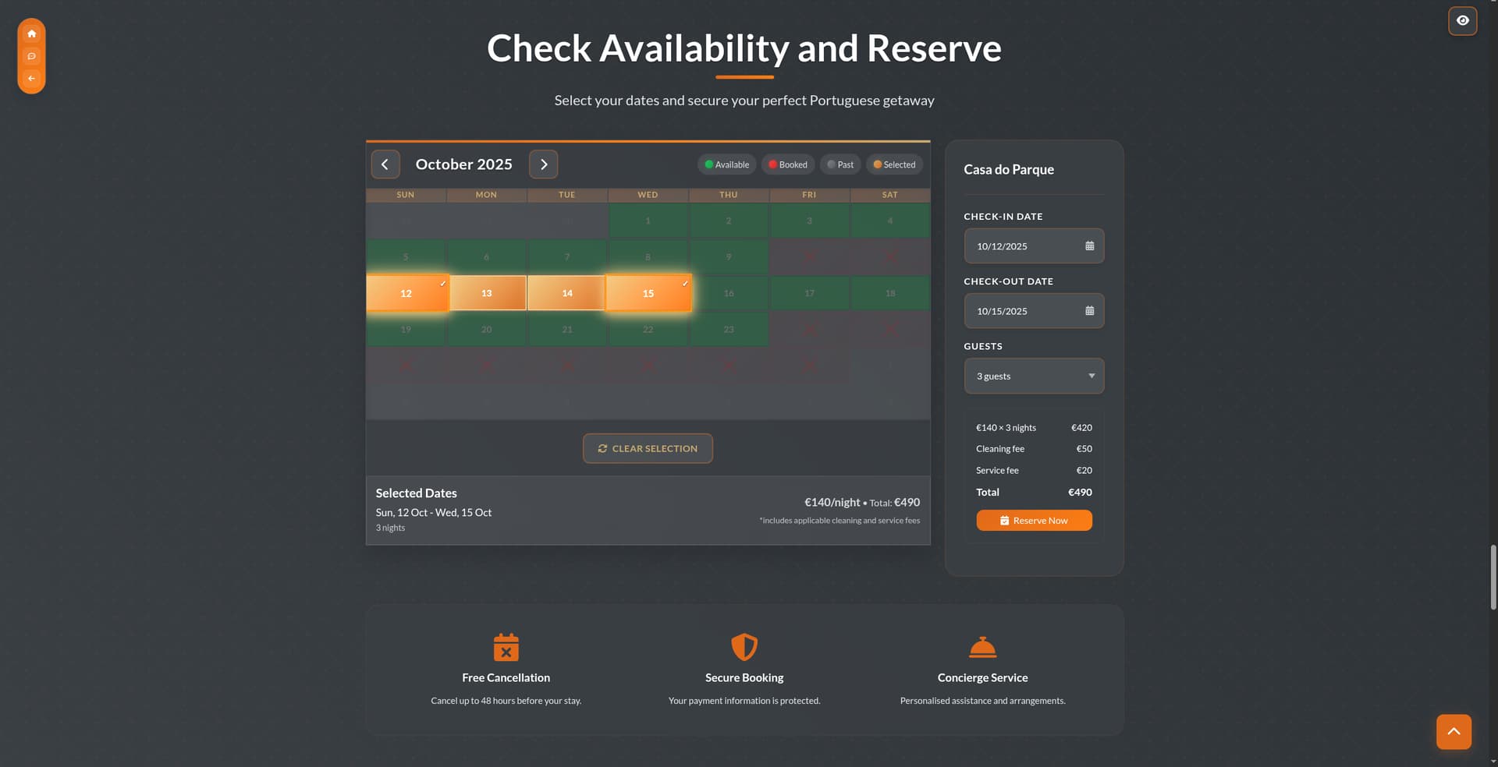Select October 12 on the calendar
Viewport: 1498px width, 767px height.
406,293
